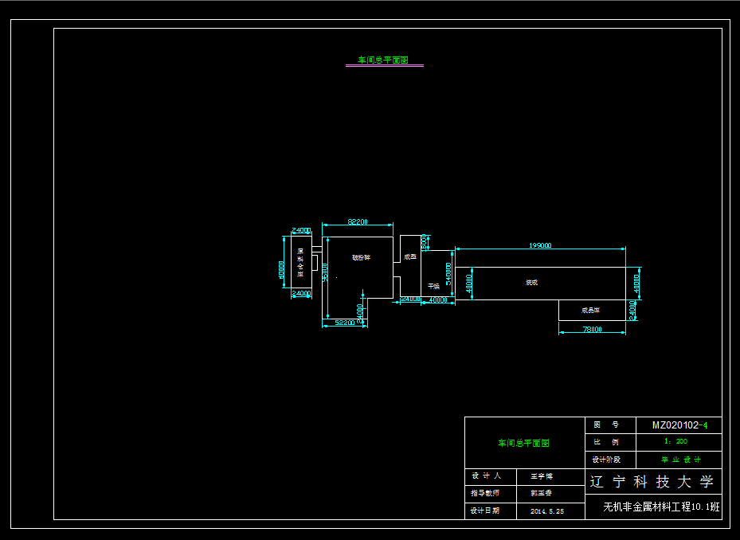This screenshot has height=540, width=740.
Task: Select the advisor name 郭玉香
Action: coord(542,493)
